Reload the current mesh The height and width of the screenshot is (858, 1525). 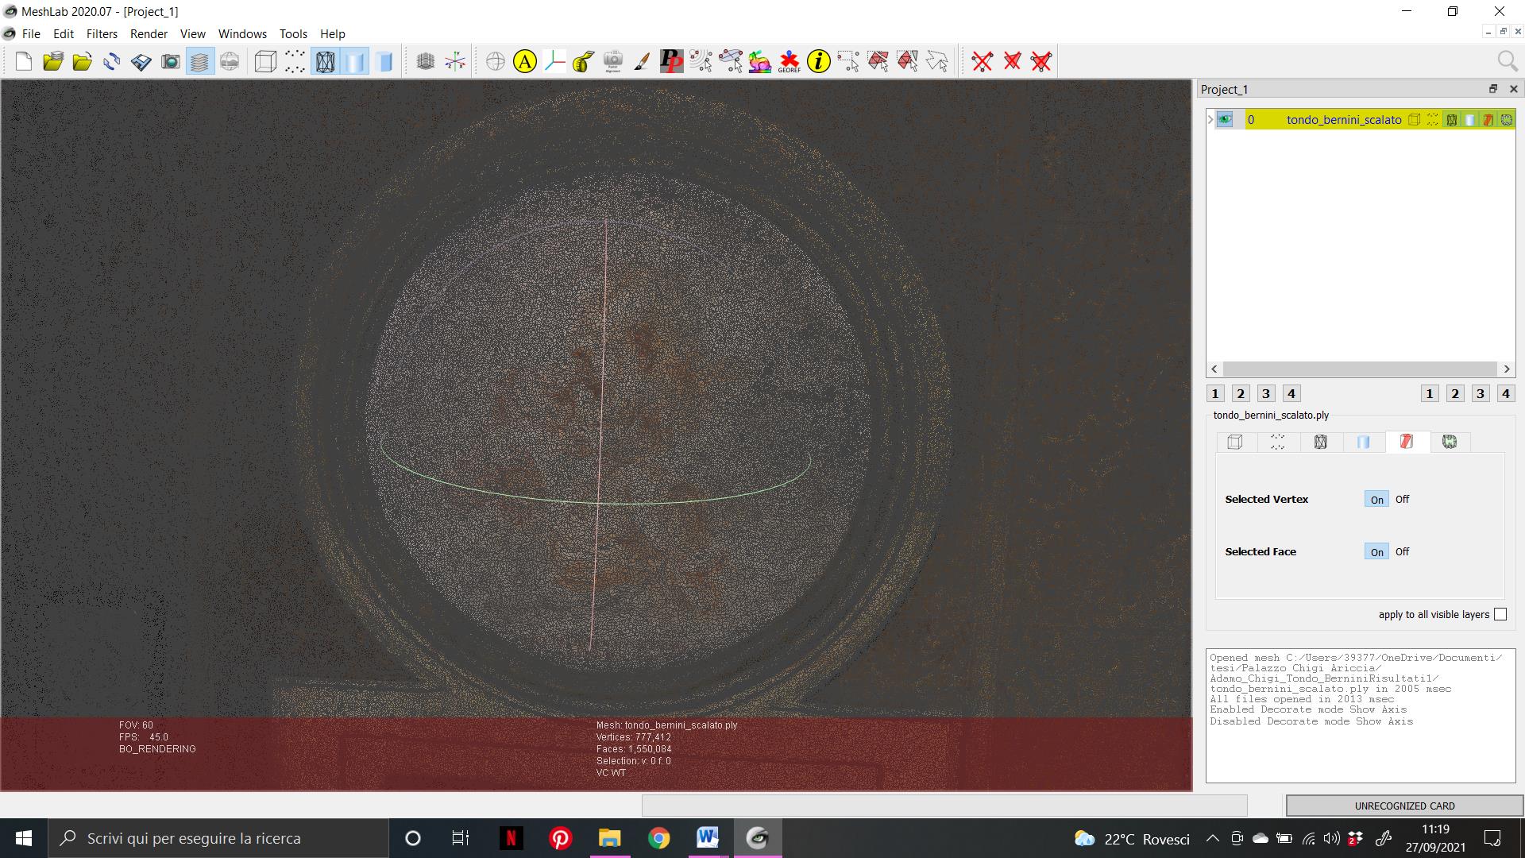coord(112,61)
